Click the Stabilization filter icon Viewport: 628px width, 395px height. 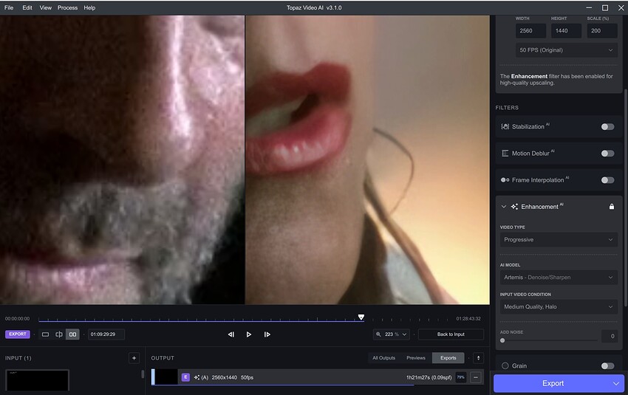coord(505,126)
